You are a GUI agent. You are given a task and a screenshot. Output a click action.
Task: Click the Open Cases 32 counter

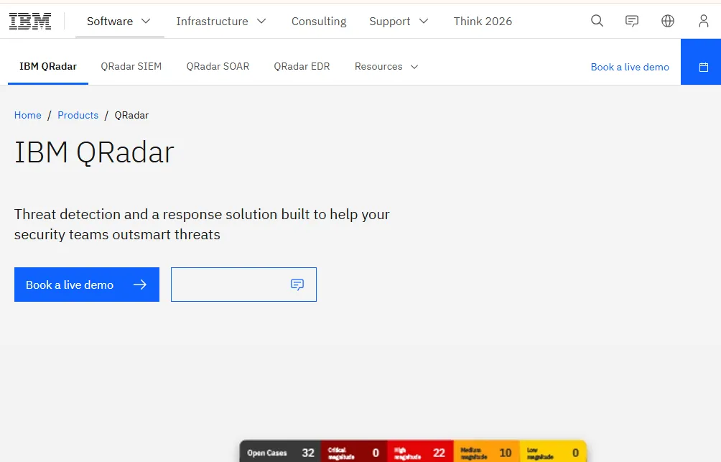tap(280, 453)
